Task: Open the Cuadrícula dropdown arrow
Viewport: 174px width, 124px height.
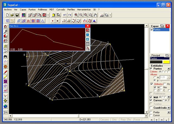Action: [x=169, y=108]
